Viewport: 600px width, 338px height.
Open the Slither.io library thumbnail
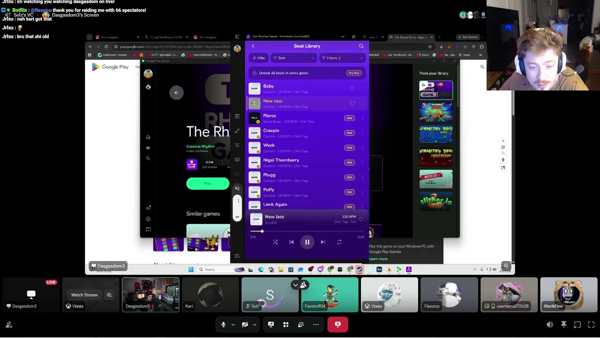coord(436,201)
